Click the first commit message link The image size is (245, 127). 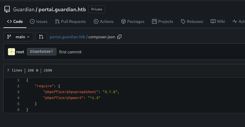click(70, 52)
